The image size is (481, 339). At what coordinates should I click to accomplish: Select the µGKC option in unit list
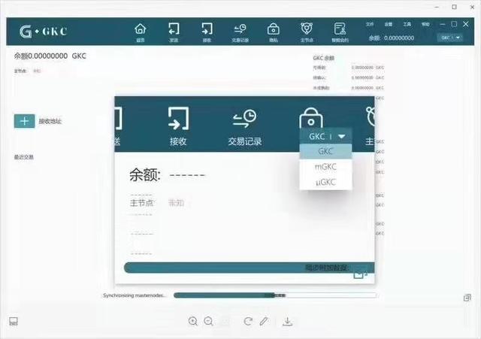325,182
